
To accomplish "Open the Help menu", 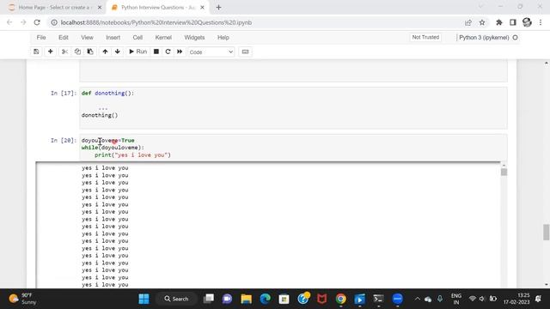I will [x=223, y=38].
